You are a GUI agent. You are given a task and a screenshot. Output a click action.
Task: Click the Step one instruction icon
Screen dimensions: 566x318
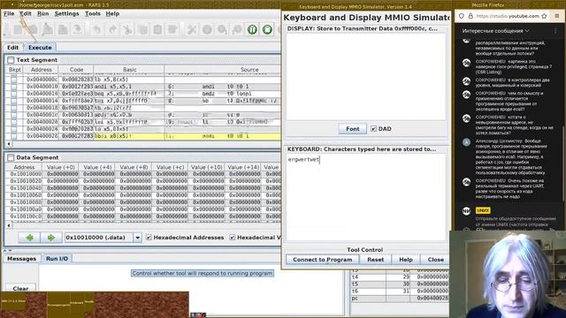(222, 29)
